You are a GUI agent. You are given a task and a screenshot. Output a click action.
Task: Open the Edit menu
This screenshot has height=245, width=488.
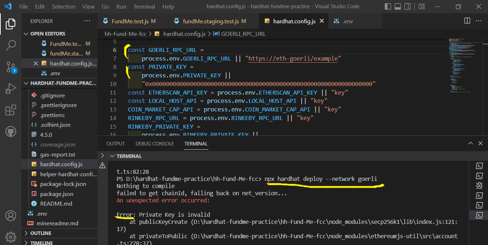(40, 6)
